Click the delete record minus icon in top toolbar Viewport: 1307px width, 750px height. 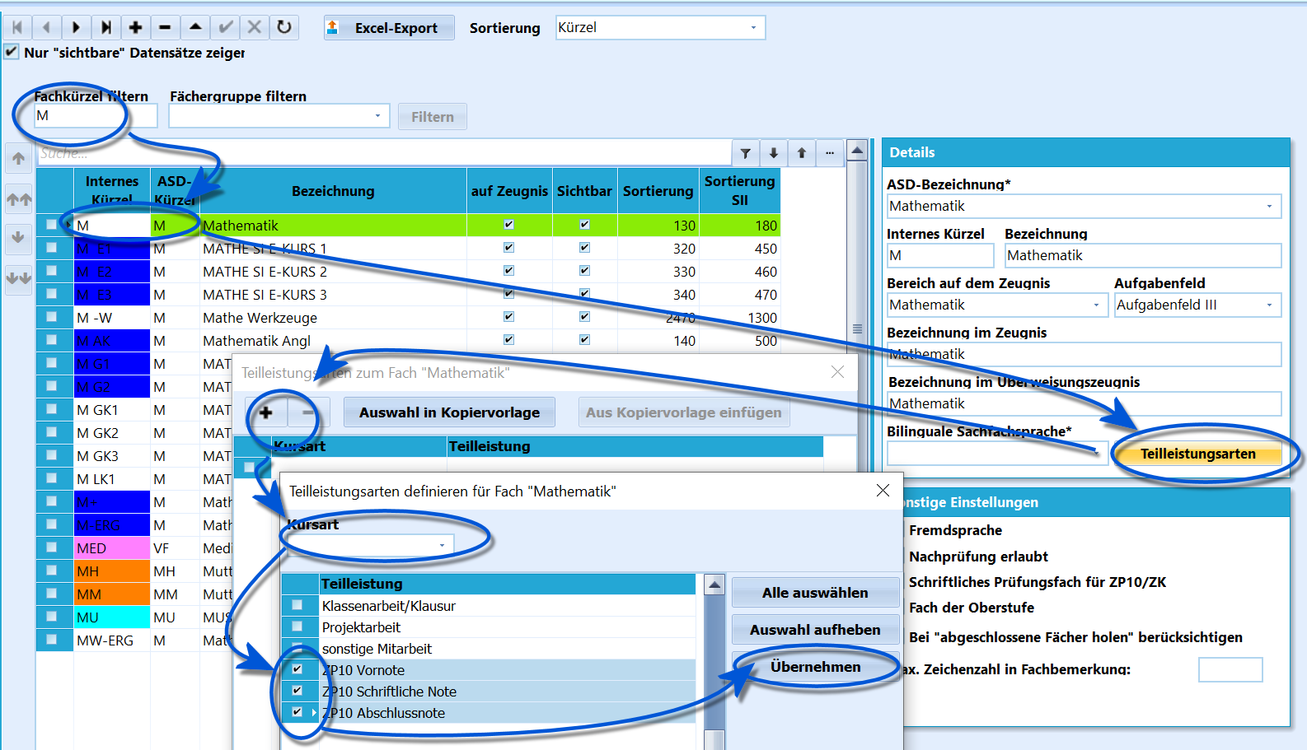[x=165, y=27]
